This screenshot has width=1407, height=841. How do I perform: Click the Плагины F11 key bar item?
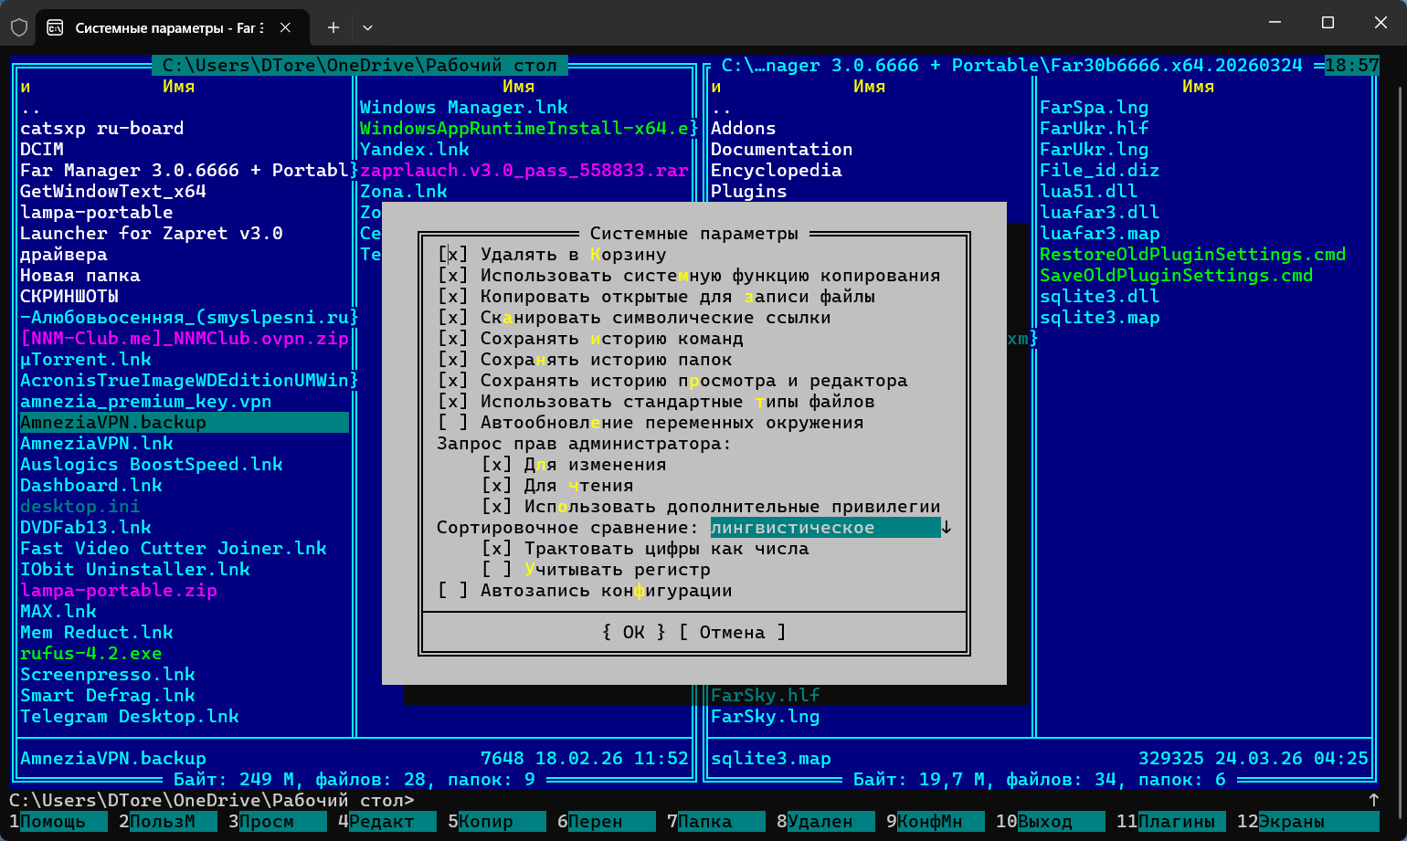tap(1178, 822)
